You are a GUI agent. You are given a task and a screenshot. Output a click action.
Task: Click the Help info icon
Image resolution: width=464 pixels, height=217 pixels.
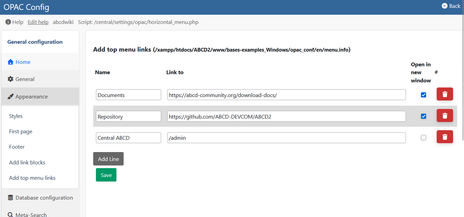(8, 22)
